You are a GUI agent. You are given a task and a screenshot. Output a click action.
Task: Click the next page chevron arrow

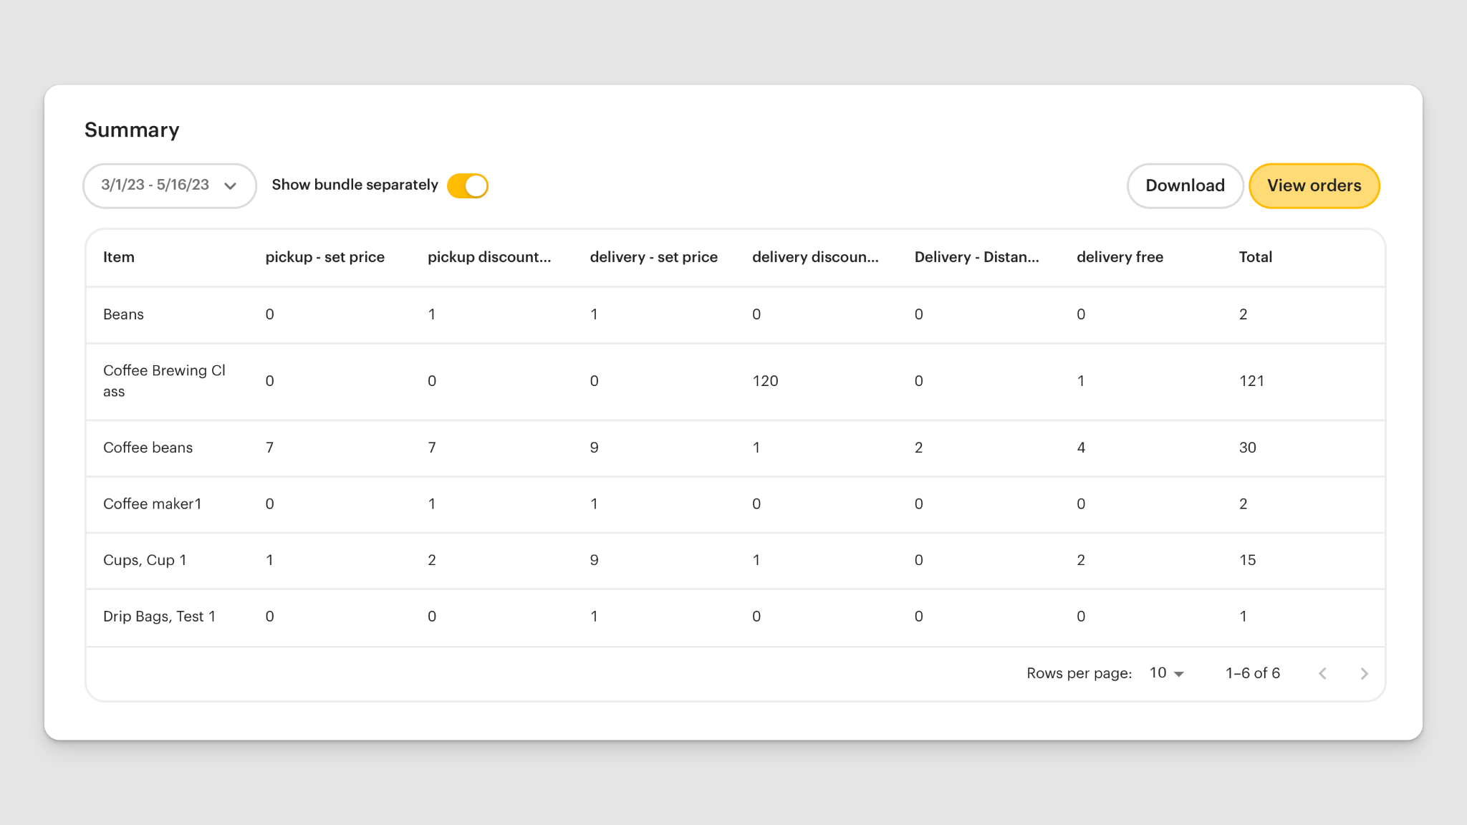pos(1365,673)
